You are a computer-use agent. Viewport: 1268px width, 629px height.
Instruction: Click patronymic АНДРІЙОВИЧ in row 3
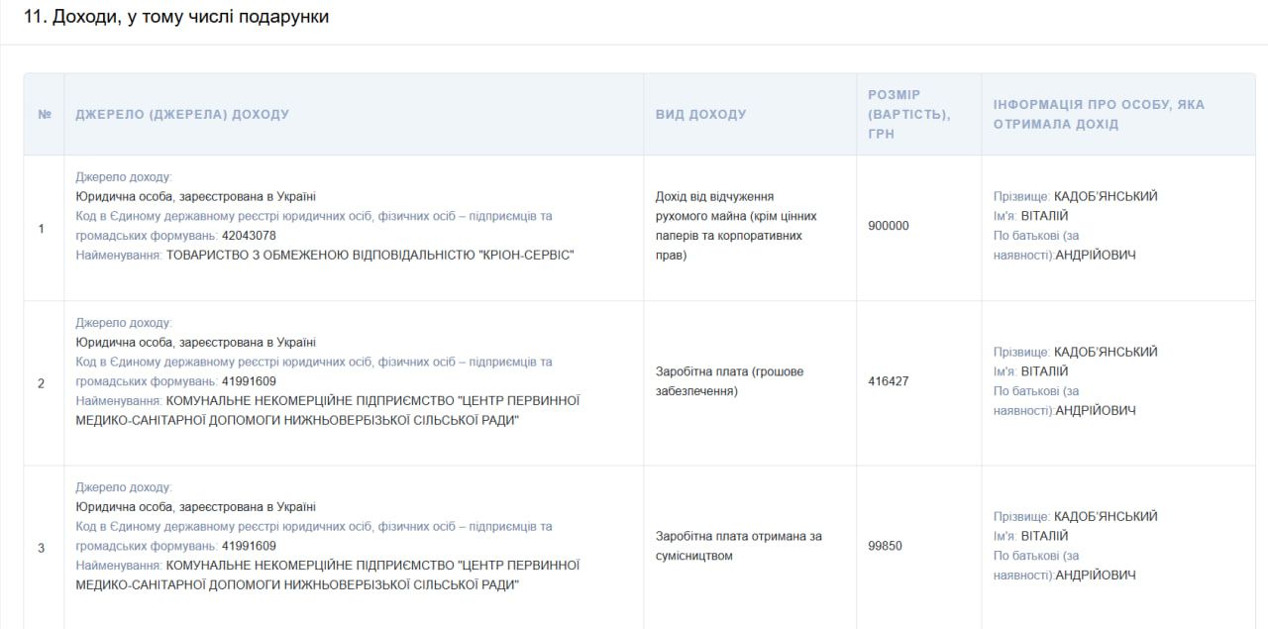(1095, 575)
